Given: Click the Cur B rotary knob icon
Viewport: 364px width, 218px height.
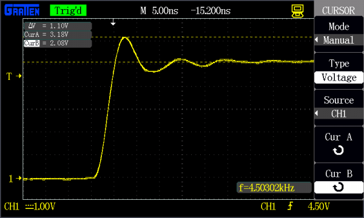Looking at the screenshot, I should [339, 187].
